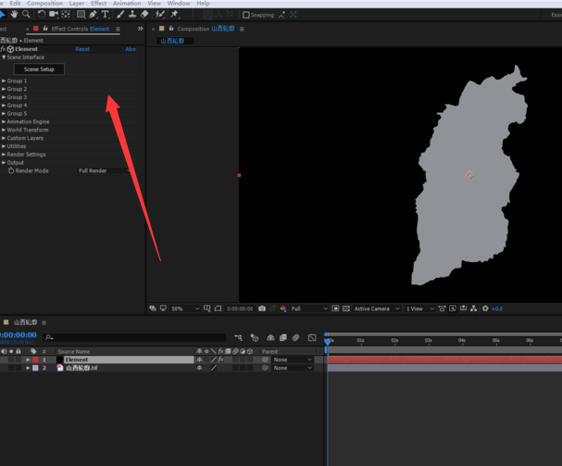The height and width of the screenshot is (466, 562).
Task: Click the viewer current time 0:00:00:00
Action: click(240, 309)
